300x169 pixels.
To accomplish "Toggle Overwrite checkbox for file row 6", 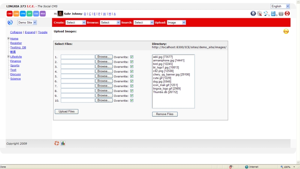I will point(132,81).
